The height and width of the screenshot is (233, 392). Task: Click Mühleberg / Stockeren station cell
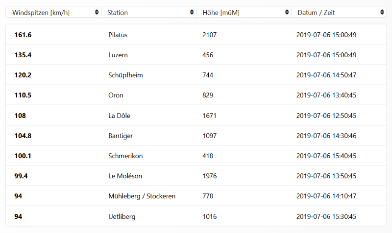pos(142,196)
